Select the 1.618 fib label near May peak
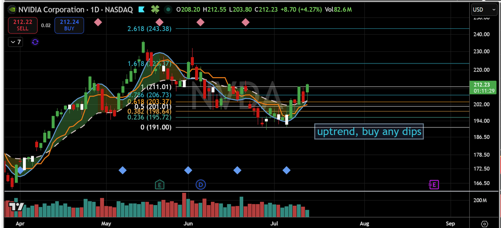The height and width of the screenshot is (228, 501). (x=150, y=63)
